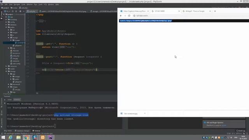Go forward in the browser
This screenshot has width=249, height=140.
(x=125, y=16)
